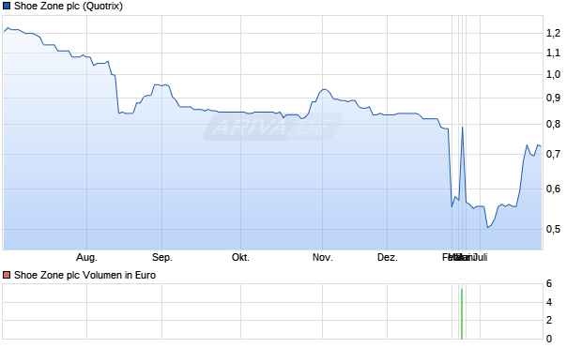The image size is (582, 348).
Task: Click the November price bump peak on the line
Action: [x=325, y=89]
